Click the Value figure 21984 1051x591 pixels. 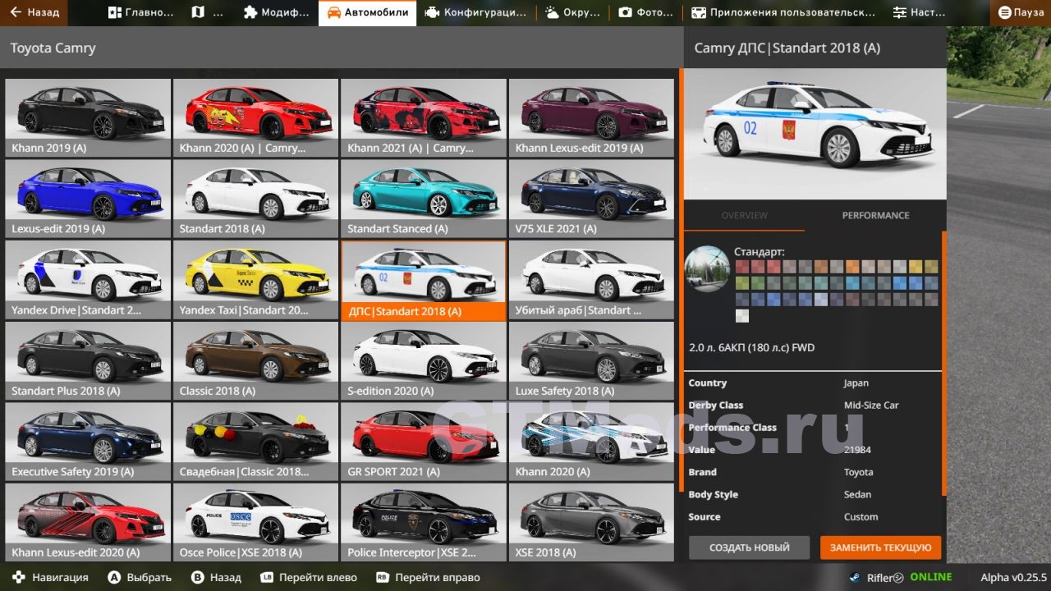(857, 450)
